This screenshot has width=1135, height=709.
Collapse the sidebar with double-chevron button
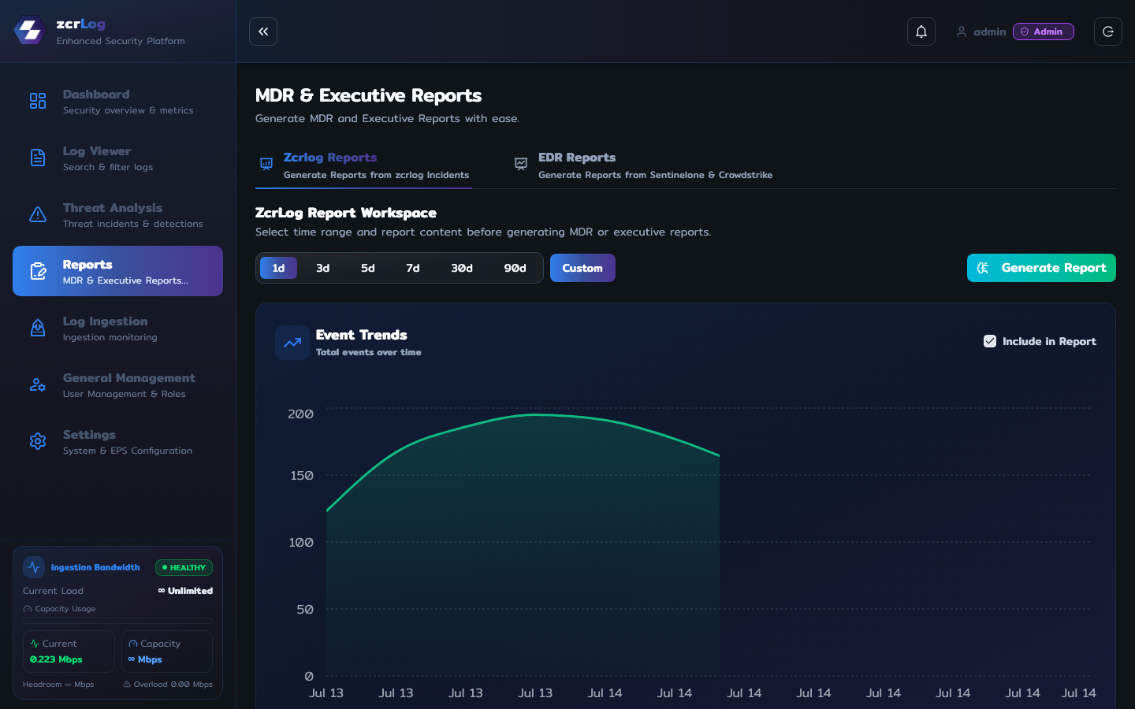point(263,32)
